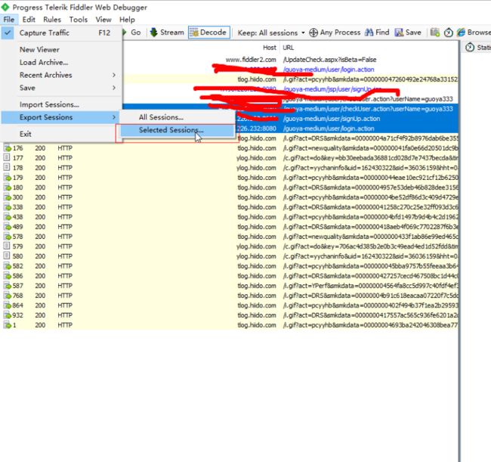Open the Keep: All sessions dropdown
This screenshot has height=462, width=491.
coord(271,33)
